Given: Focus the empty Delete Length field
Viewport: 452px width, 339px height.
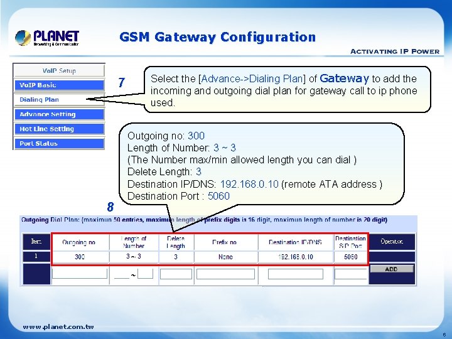Looking at the screenshot, I should 176,274.
